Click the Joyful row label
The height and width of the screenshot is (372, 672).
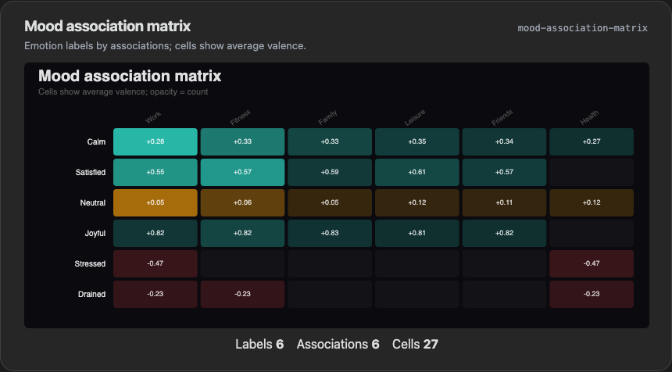[95, 234]
